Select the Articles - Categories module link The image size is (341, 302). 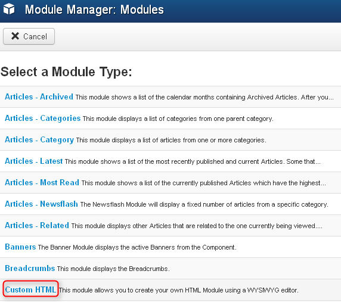coord(43,119)
